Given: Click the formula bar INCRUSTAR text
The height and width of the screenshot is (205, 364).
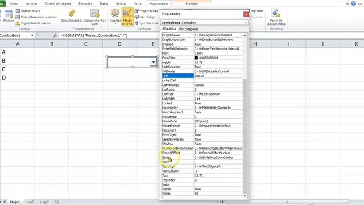Looking at the screenshot, I should 94,35.
